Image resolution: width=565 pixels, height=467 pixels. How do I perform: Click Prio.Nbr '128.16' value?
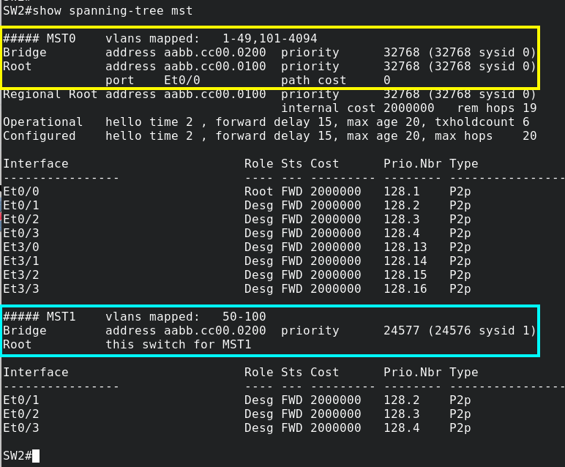pos(405,288)
